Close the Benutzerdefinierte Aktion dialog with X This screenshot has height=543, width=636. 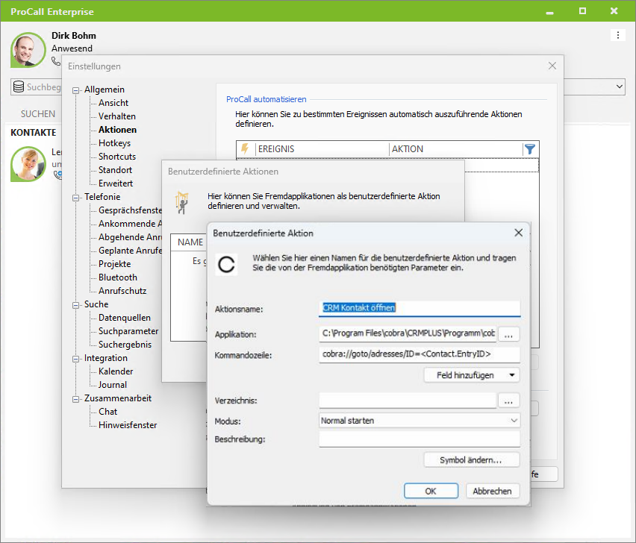click(518, 233)
